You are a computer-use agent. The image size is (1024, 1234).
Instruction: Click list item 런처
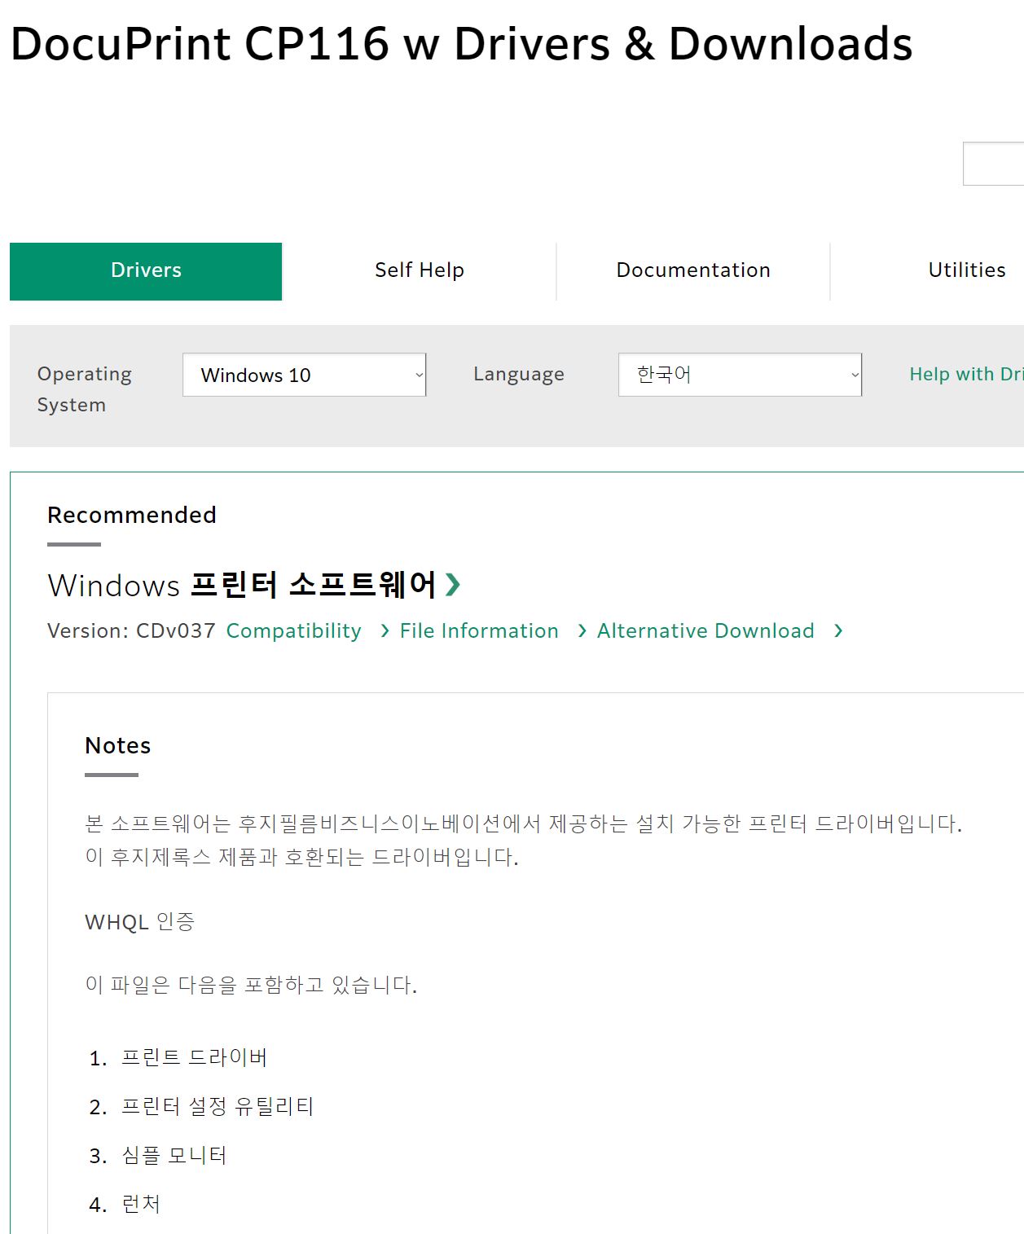[x=141, y=1204]
